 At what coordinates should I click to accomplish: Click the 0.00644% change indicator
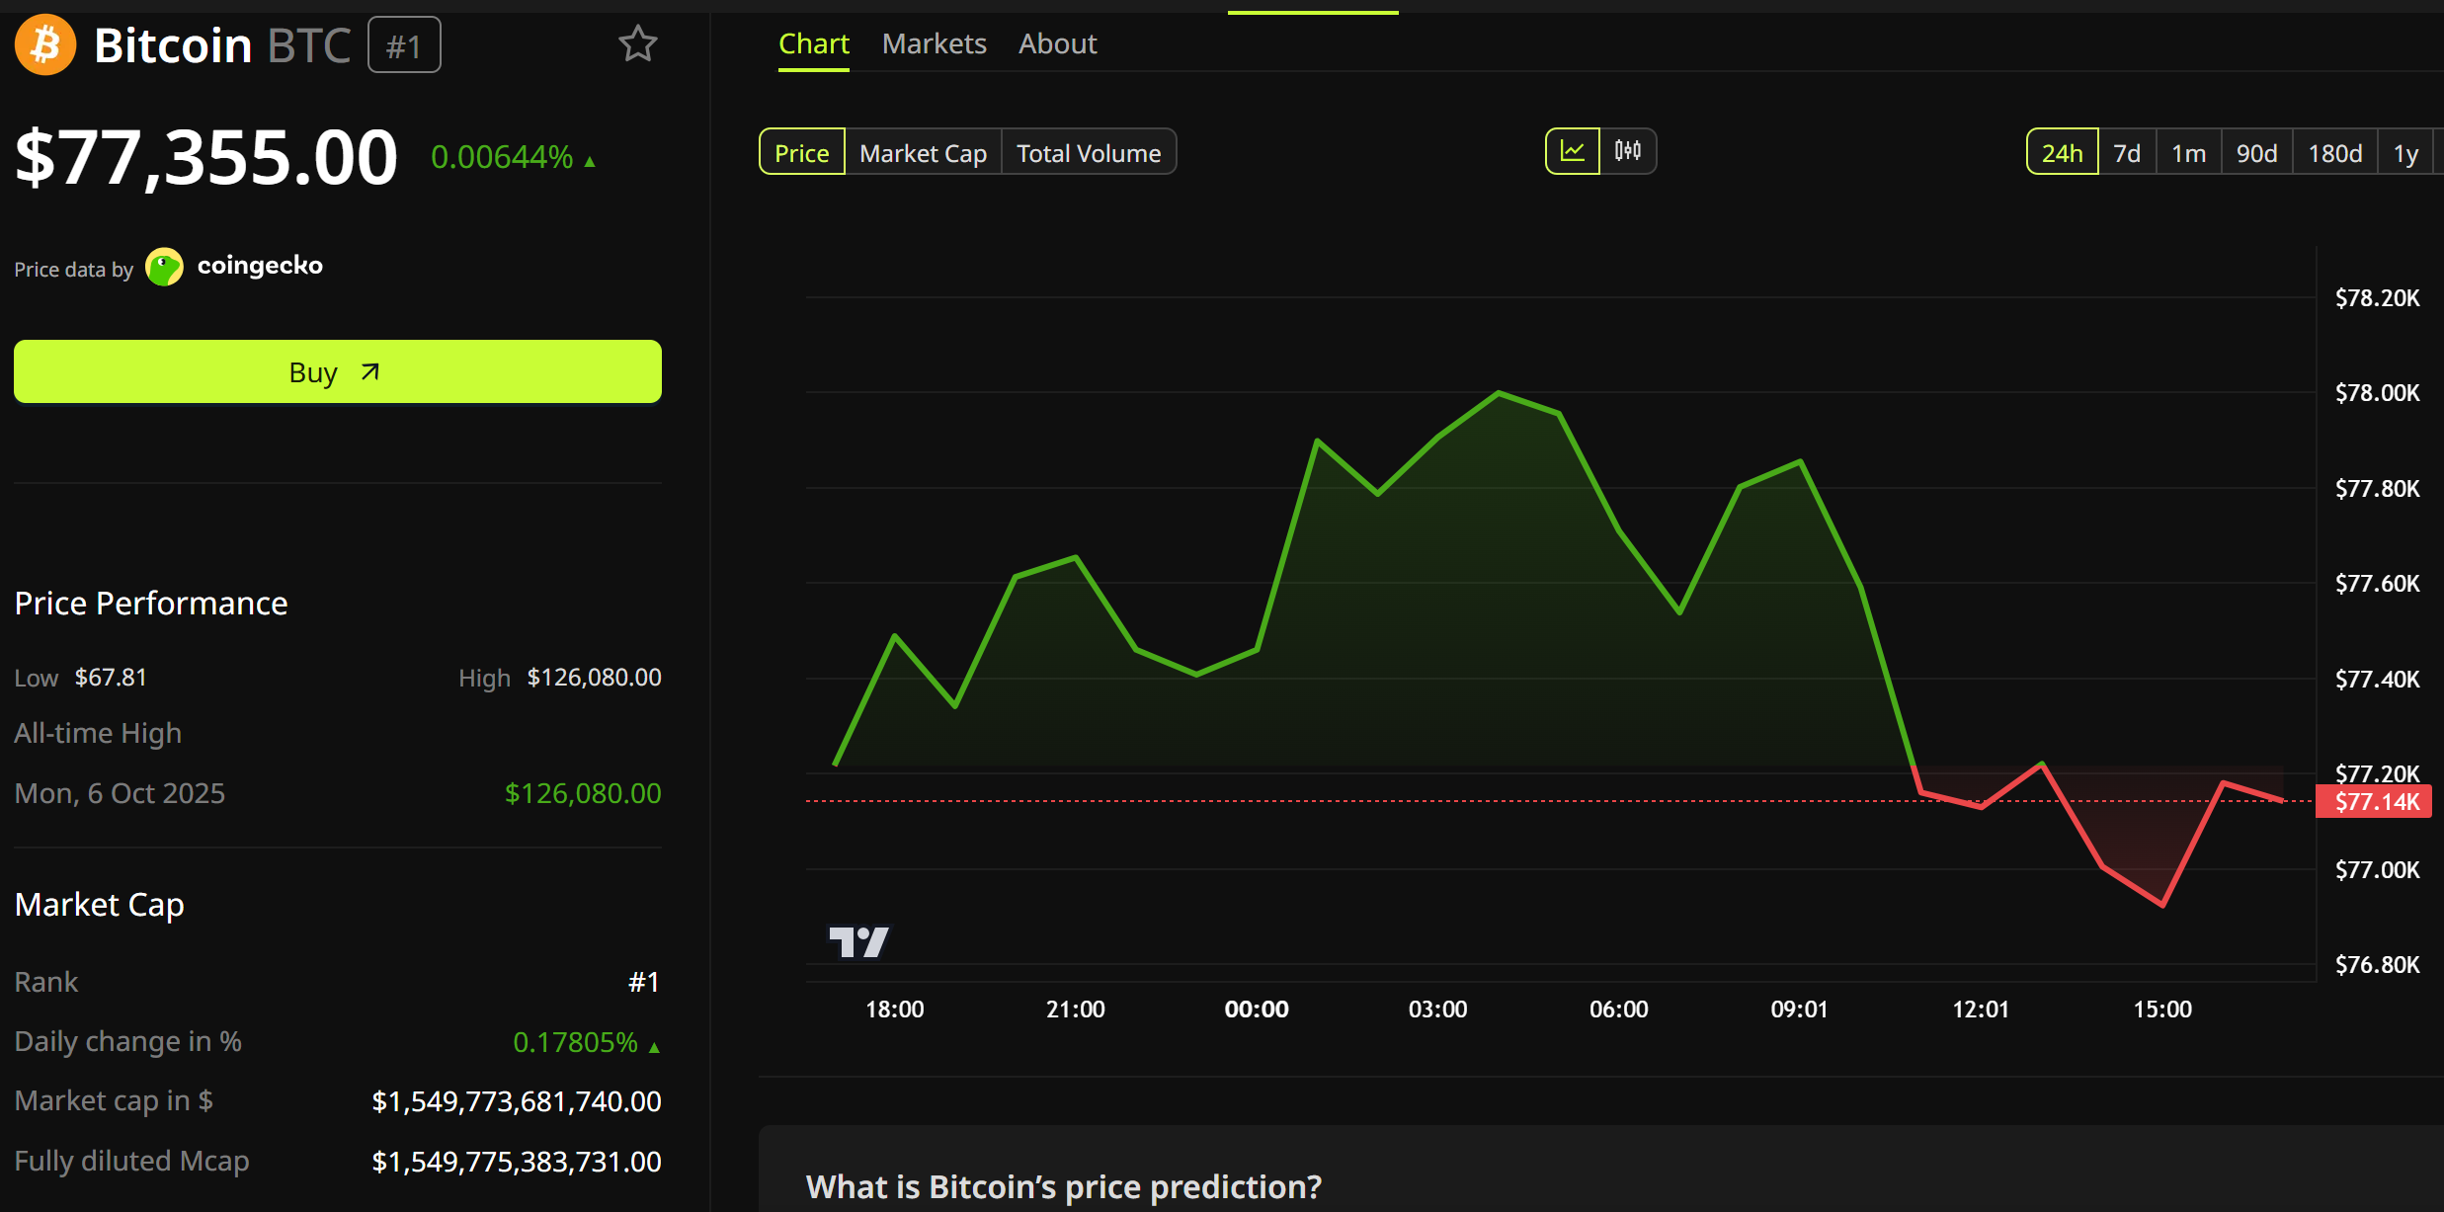514,157
